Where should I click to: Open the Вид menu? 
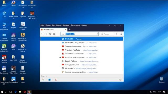pyautogui.click(x=53, y=25)
